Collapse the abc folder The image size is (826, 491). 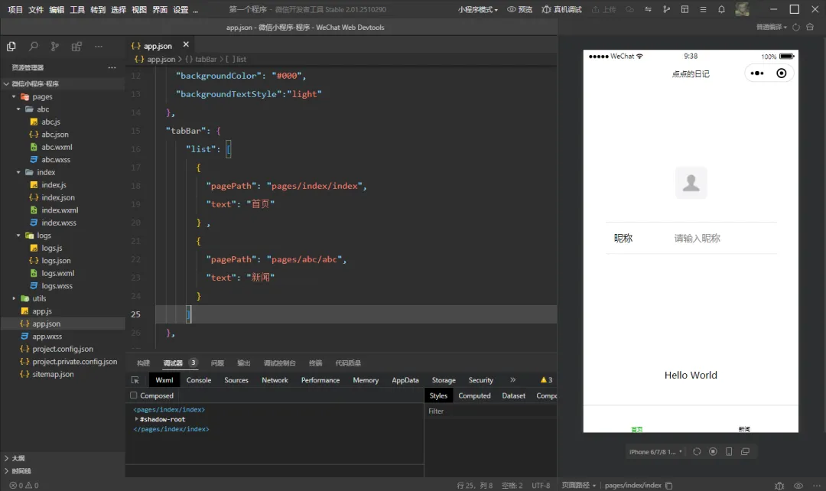18,109
